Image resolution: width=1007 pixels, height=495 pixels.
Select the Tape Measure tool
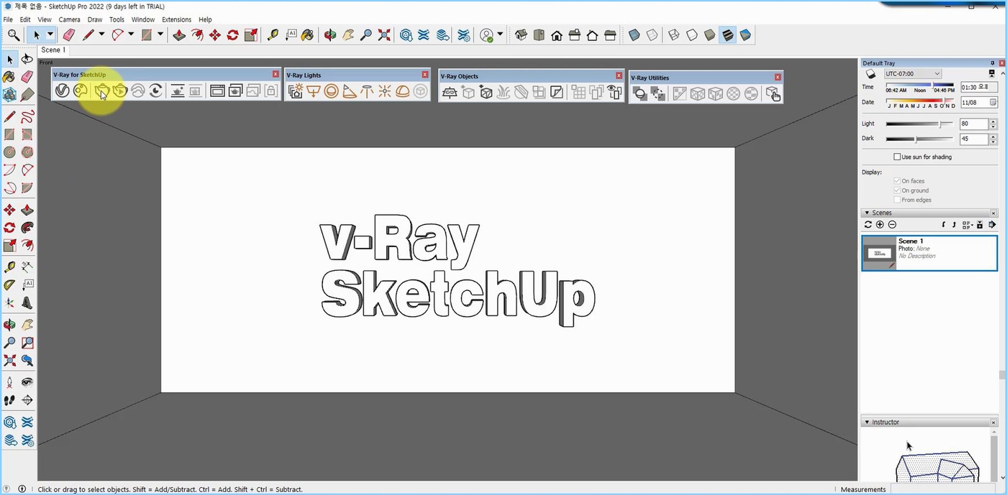pos(273,34)
